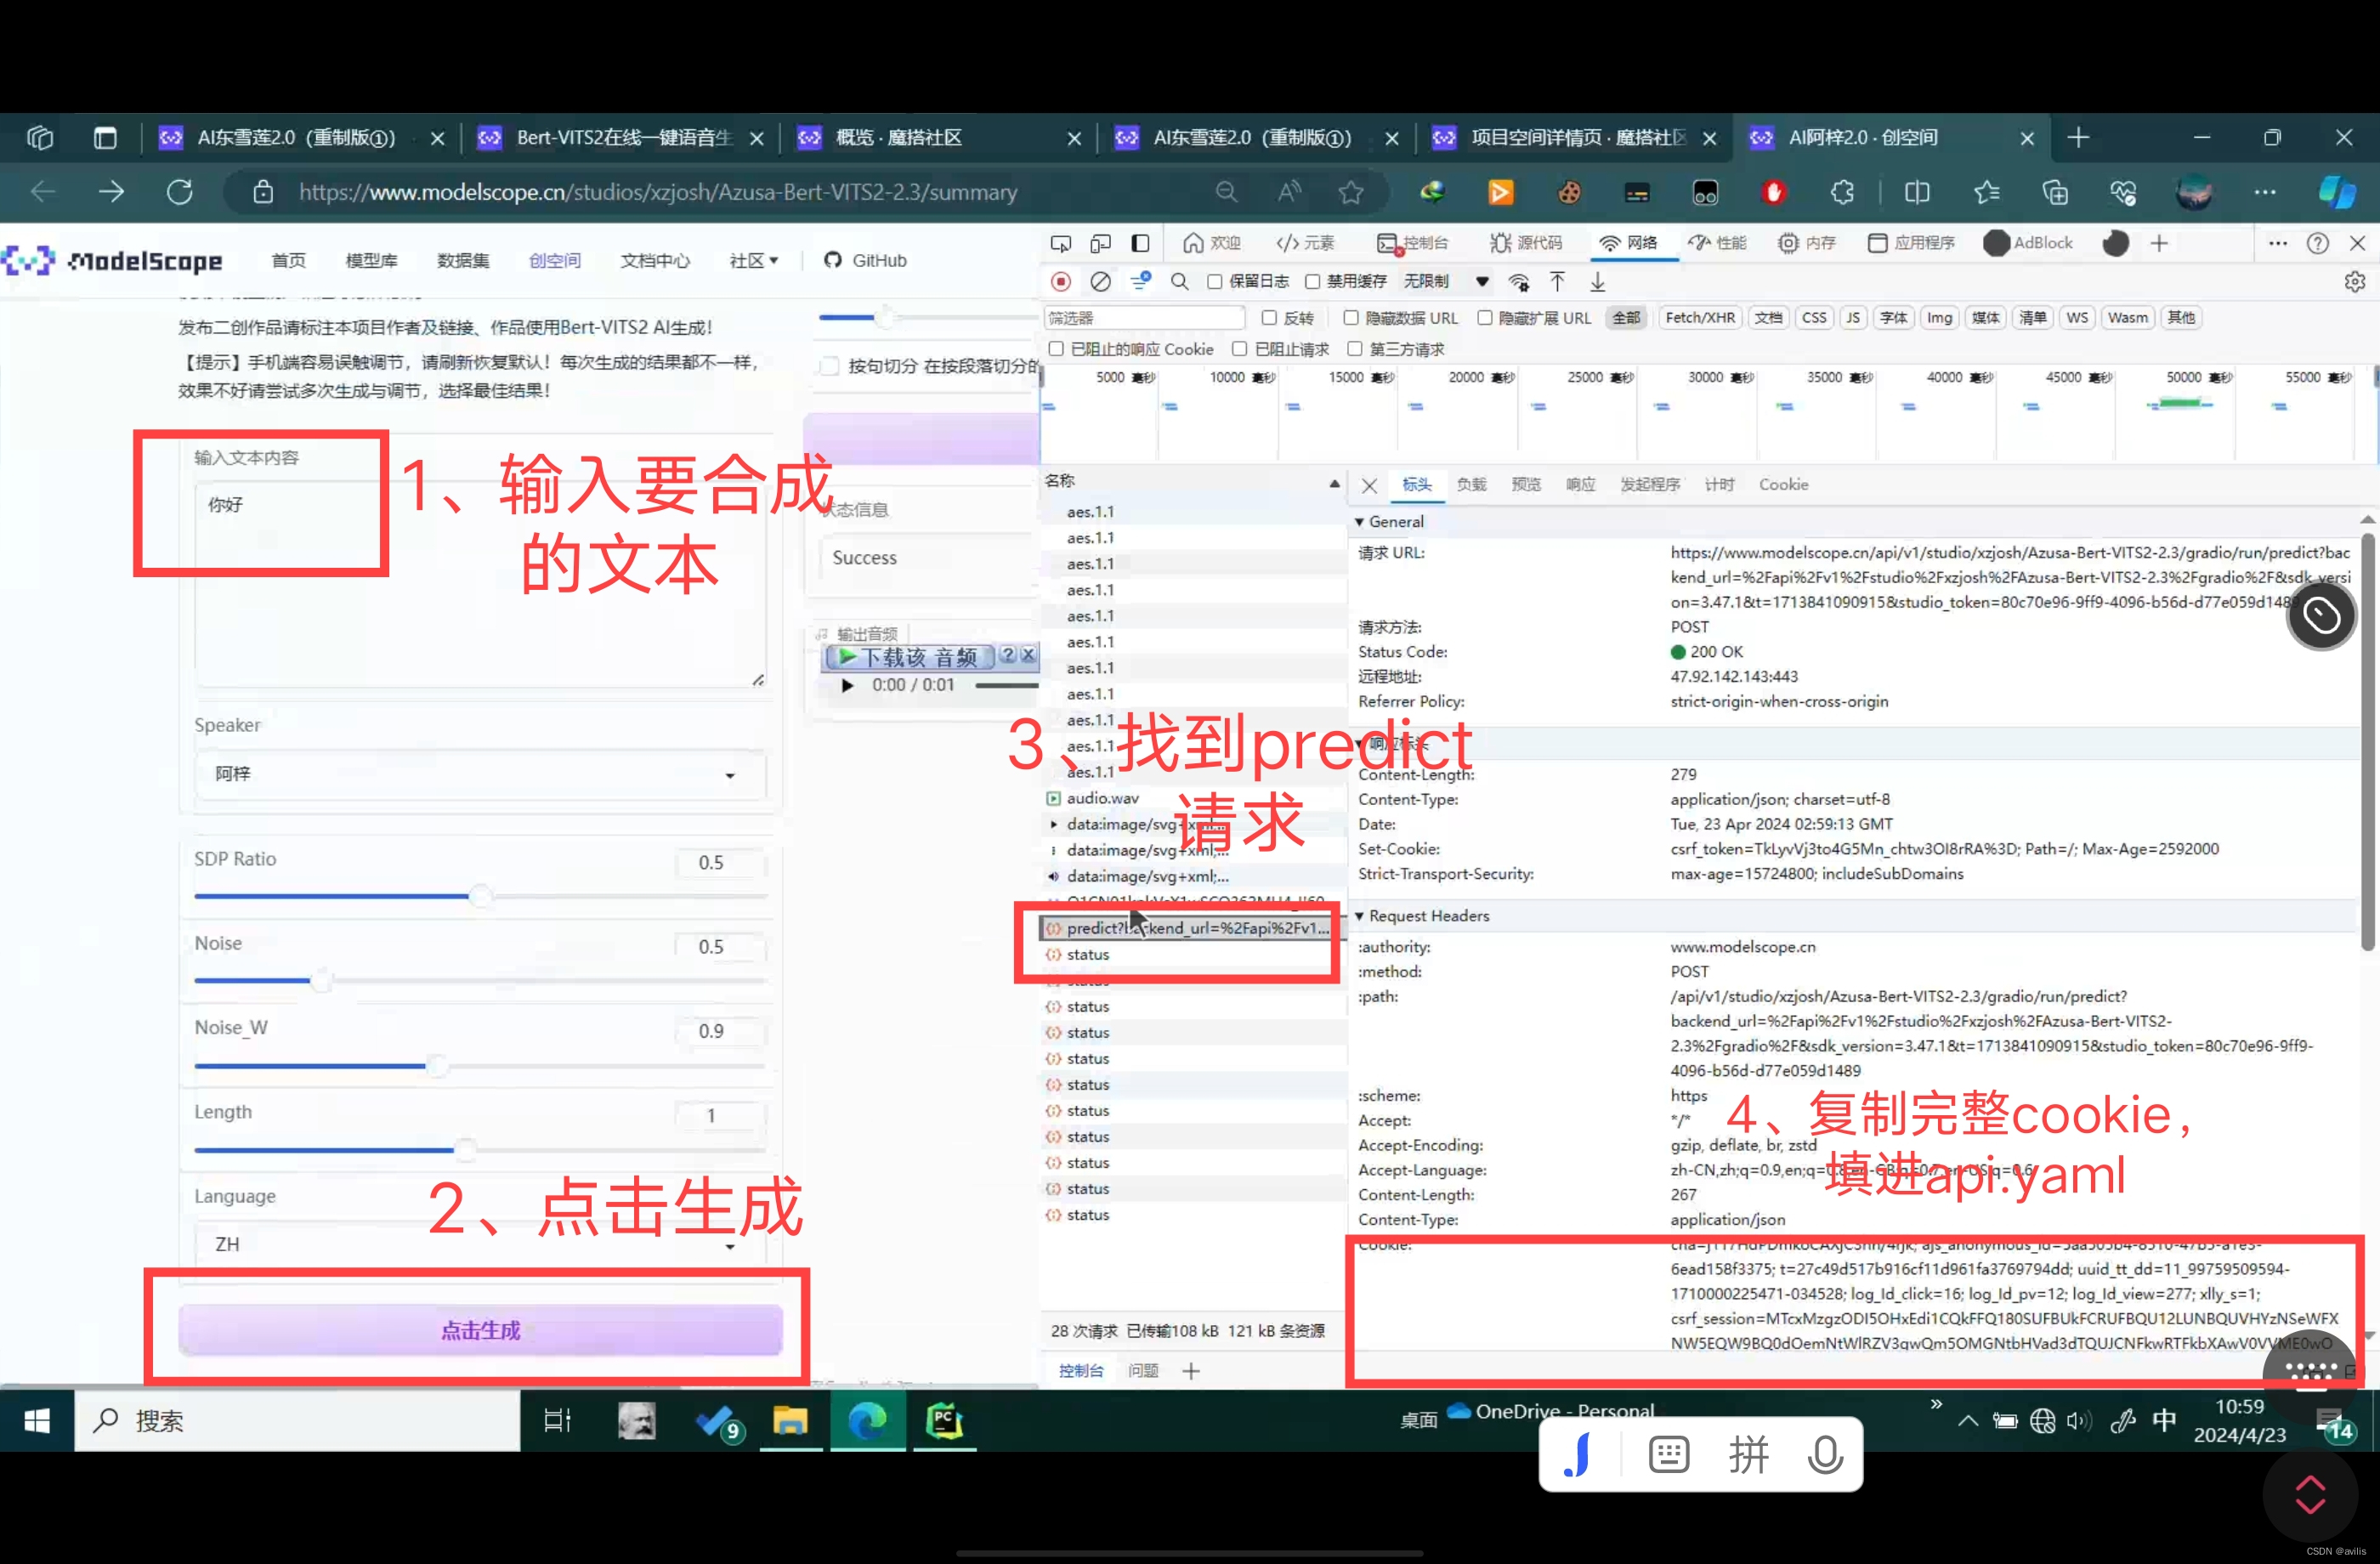
Task: Filter requests by Img type
Action: [x=1939, y=318]
